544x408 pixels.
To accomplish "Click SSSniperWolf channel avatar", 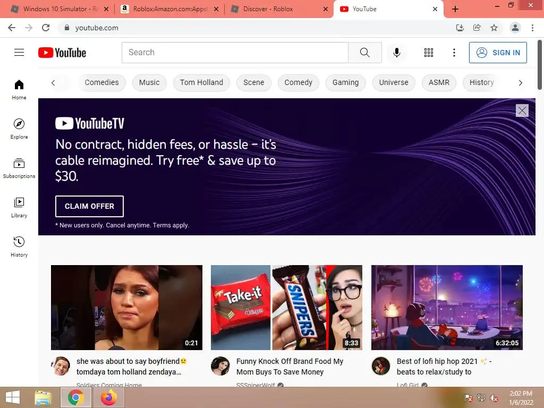I will point(220,366).
